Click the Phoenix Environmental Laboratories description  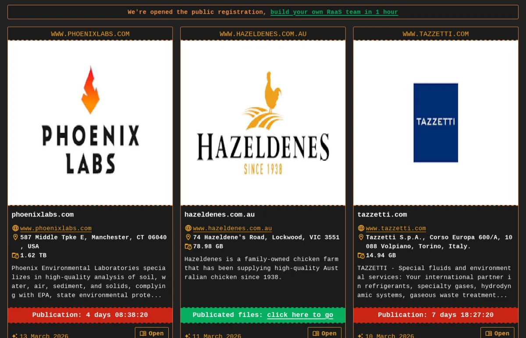89,281
